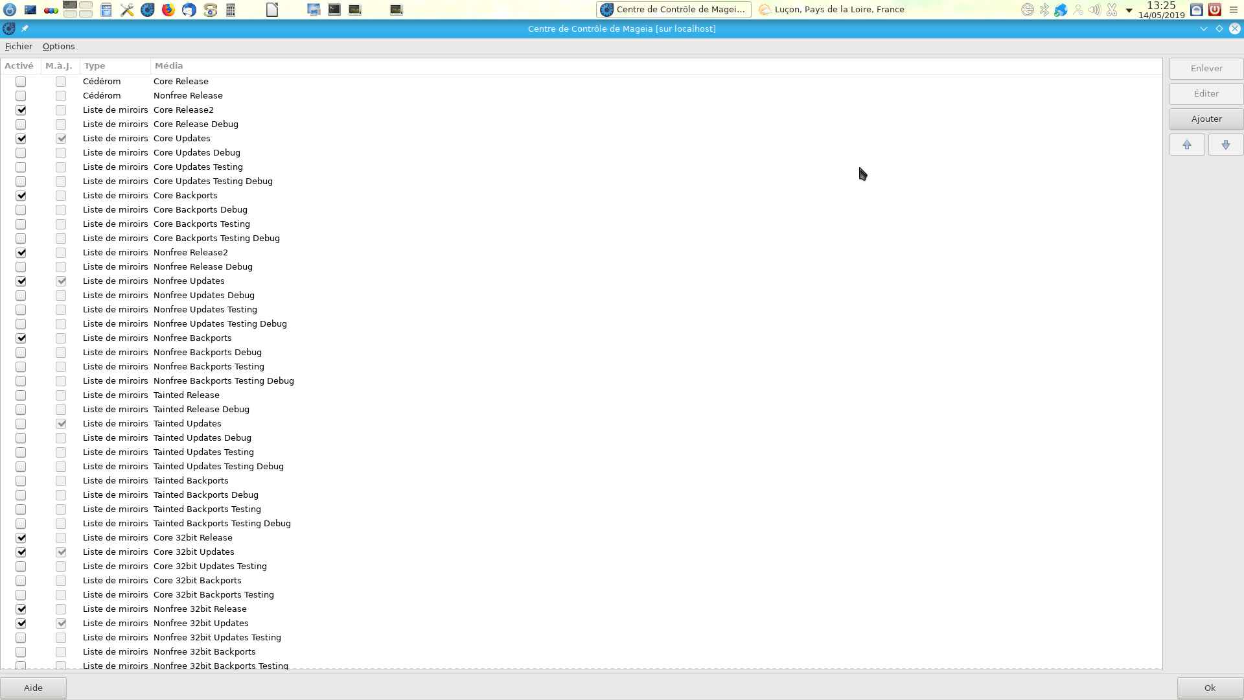The image size is (1244, 700).
Task: Click the show desktop panel icon
Action: pos(30,10)
